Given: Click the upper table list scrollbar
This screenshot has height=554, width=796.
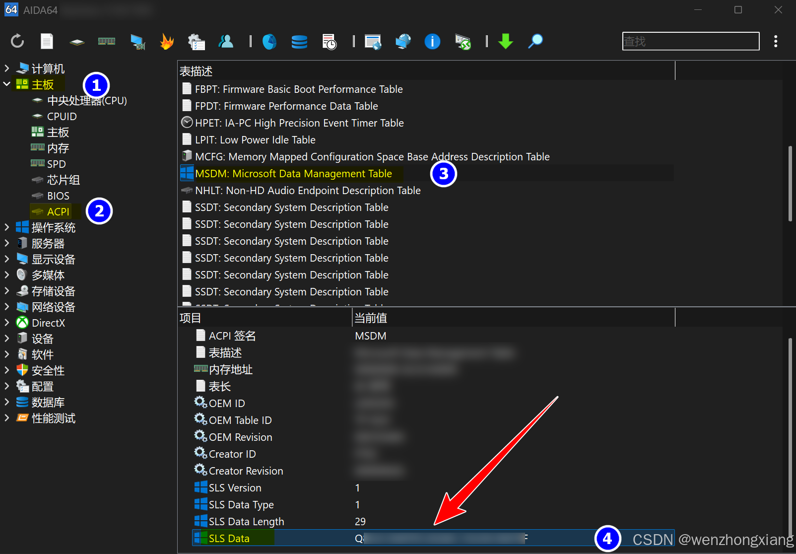Looking at the screenshot, I should [x=790, y=184].
